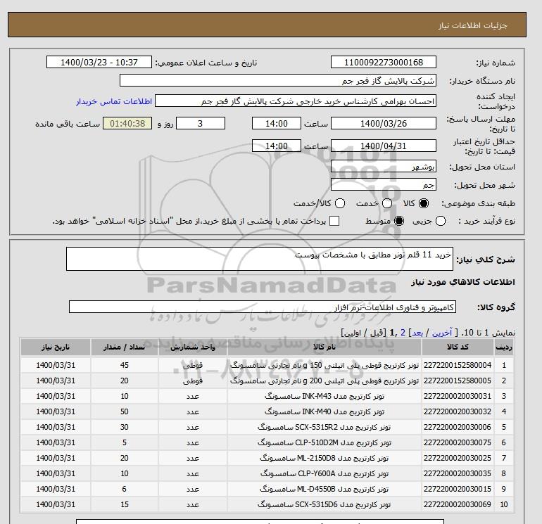Click item code 2272200152580004

tap(458, 365)
